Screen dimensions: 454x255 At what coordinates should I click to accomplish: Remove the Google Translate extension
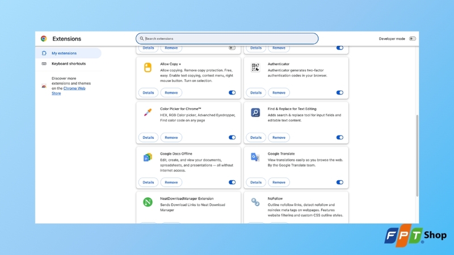click(x=279, y=182)
